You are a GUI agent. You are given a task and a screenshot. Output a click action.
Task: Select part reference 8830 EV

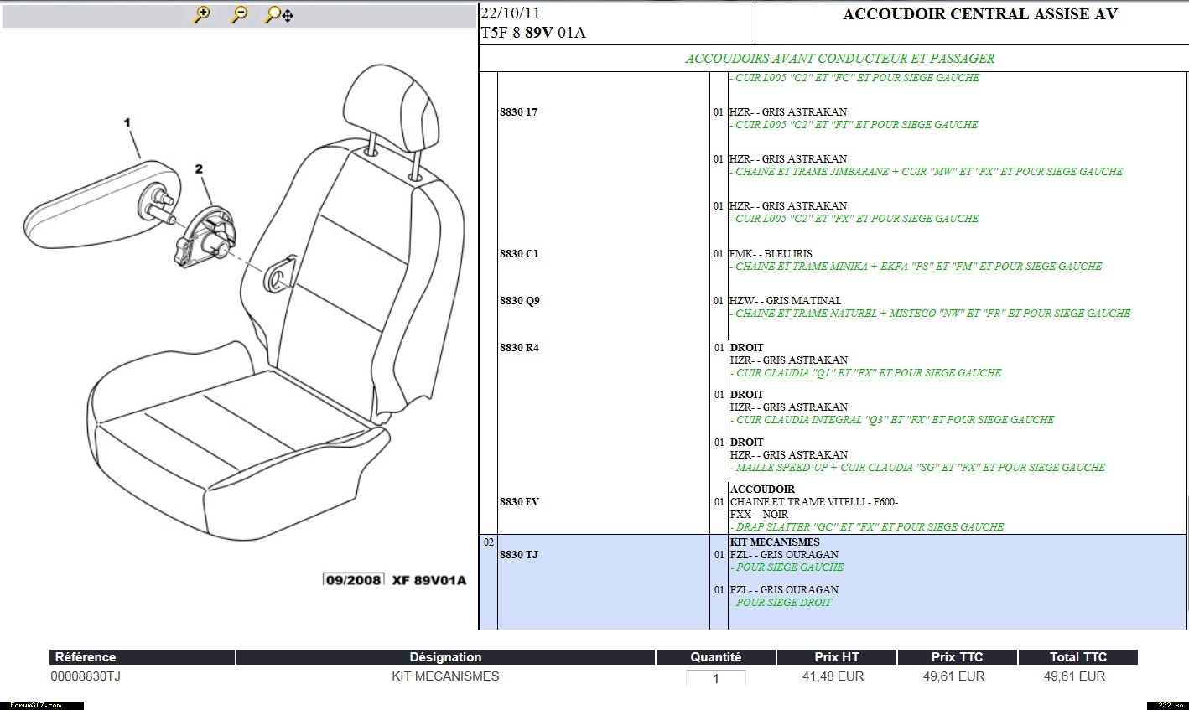(x=518, y=502)
